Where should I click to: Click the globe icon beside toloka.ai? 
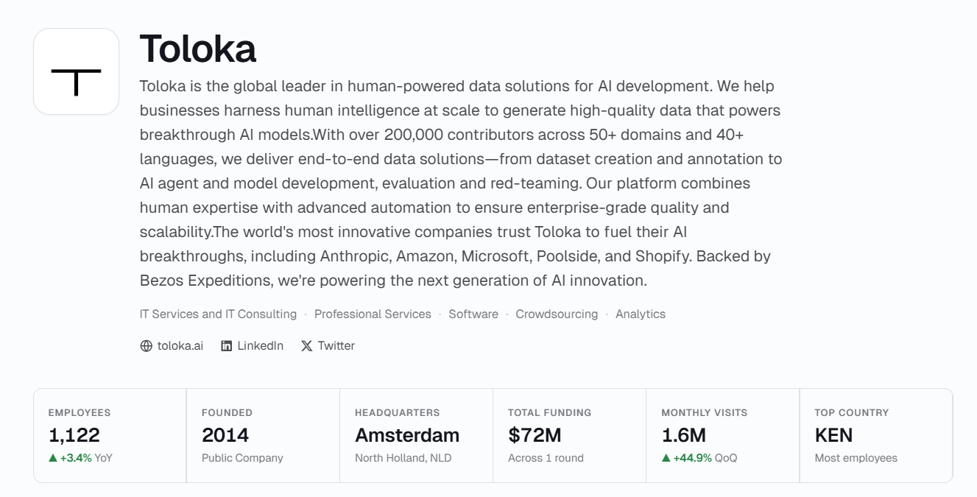coord(146,345)
